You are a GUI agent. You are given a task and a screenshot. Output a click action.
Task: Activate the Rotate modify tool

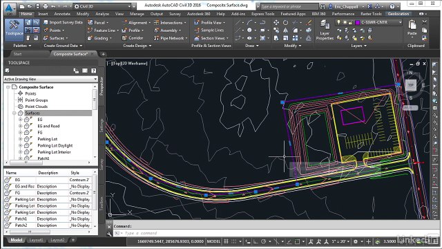coord(285,22)
